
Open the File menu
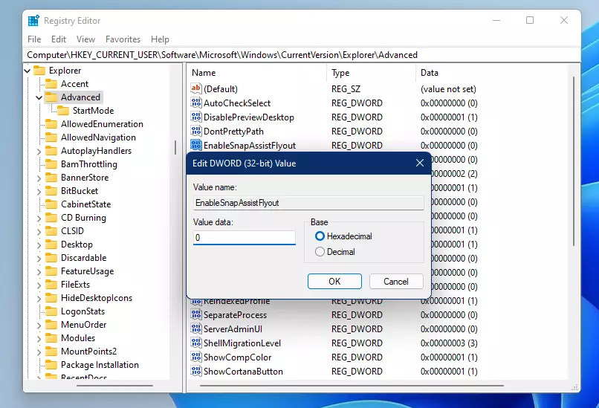34,39
